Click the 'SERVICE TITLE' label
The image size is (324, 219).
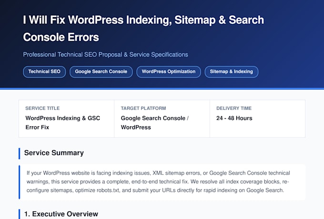[42, 108]
